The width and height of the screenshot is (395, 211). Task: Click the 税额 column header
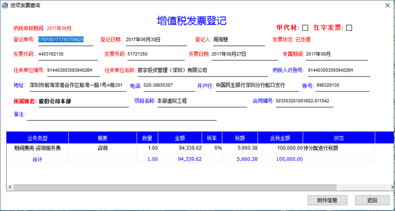pos(240,138)
